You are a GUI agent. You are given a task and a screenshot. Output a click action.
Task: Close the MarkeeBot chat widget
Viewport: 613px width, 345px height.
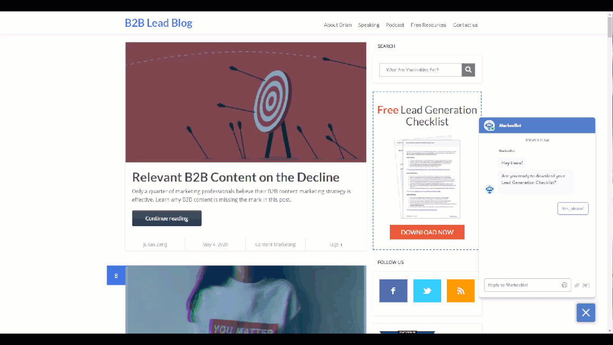(586, 313)
